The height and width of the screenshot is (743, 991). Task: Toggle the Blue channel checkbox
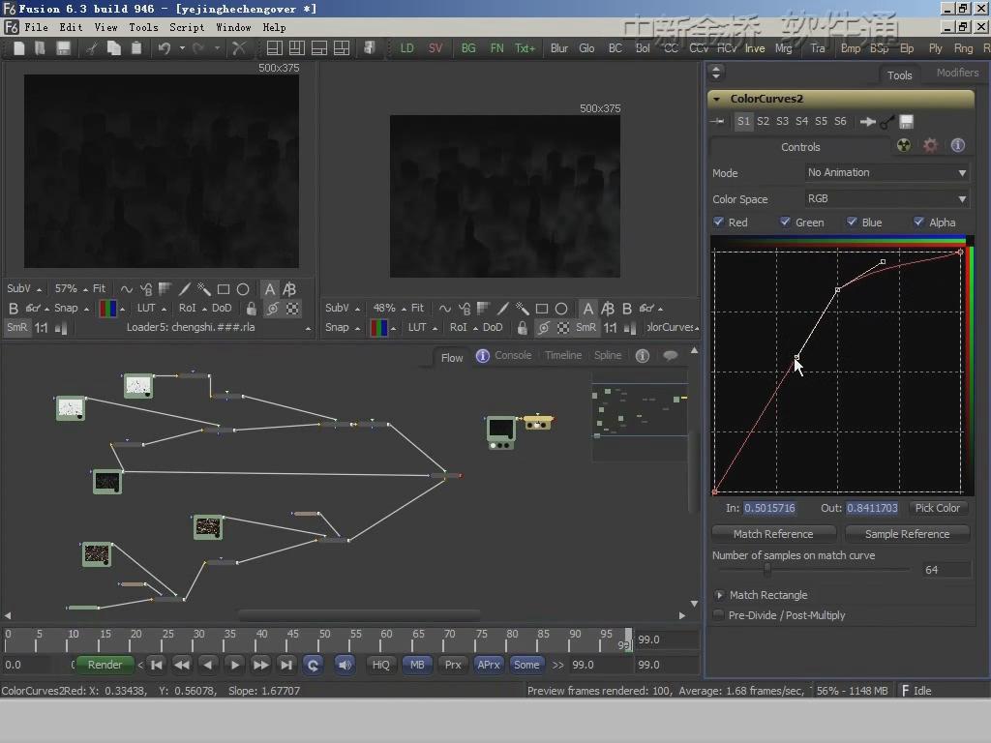click(x=852, y=222)
